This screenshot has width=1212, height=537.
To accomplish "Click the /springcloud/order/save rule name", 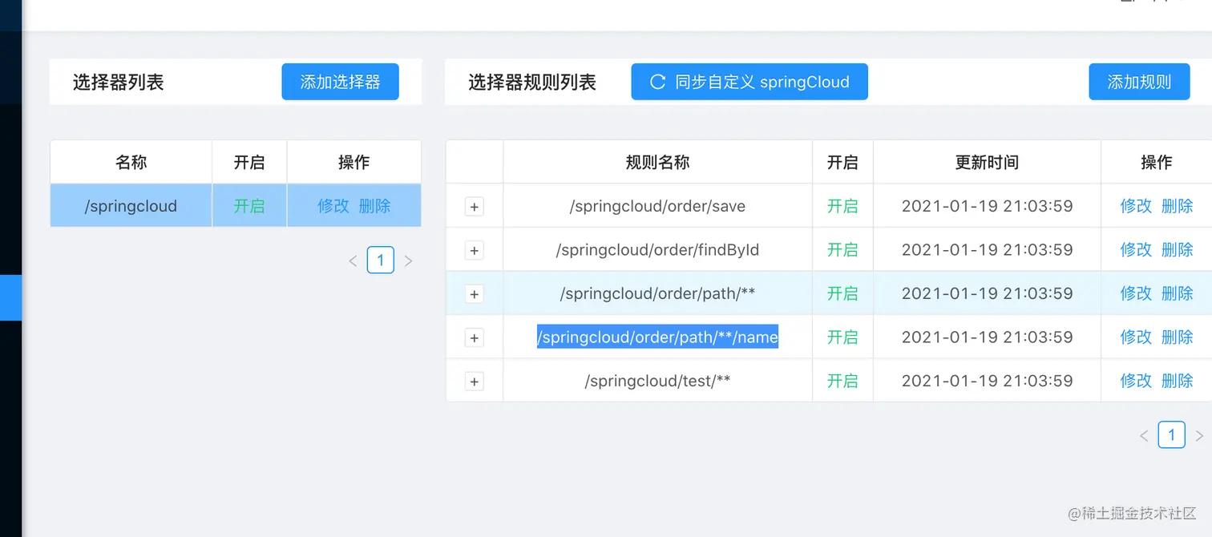I will pos(657,206).
